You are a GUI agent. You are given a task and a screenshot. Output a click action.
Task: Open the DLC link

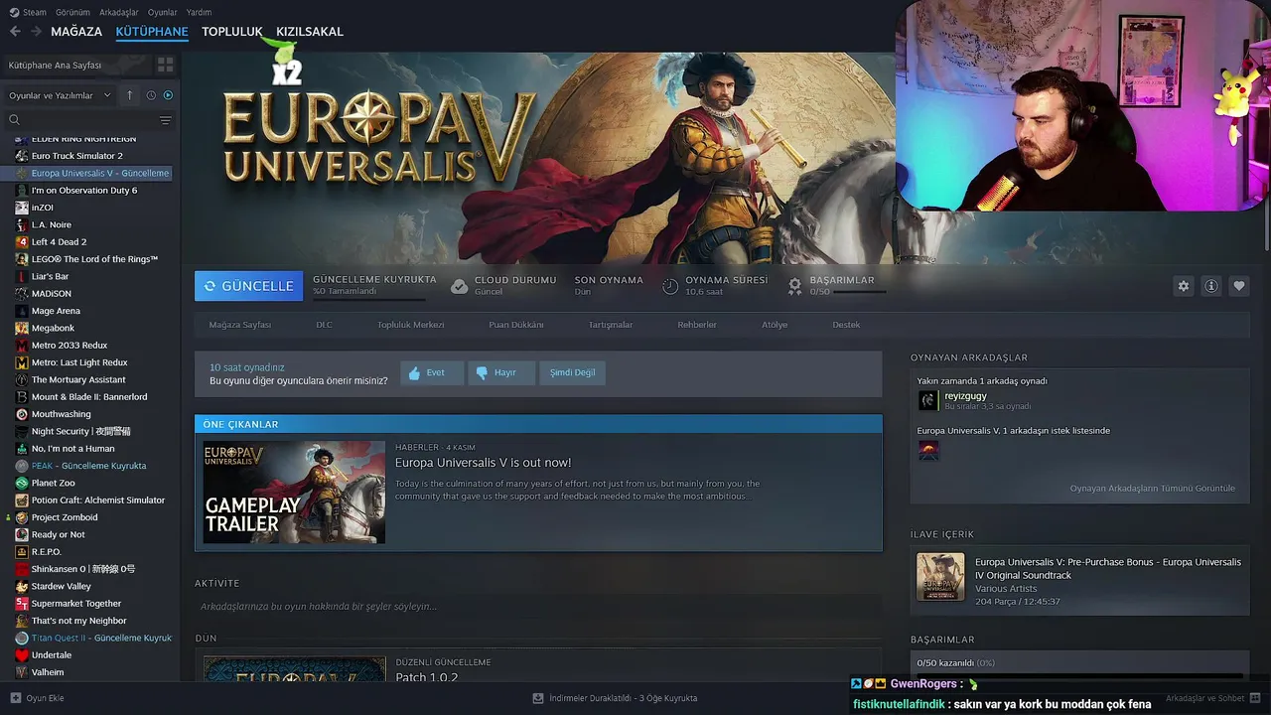tap(324, 325)
